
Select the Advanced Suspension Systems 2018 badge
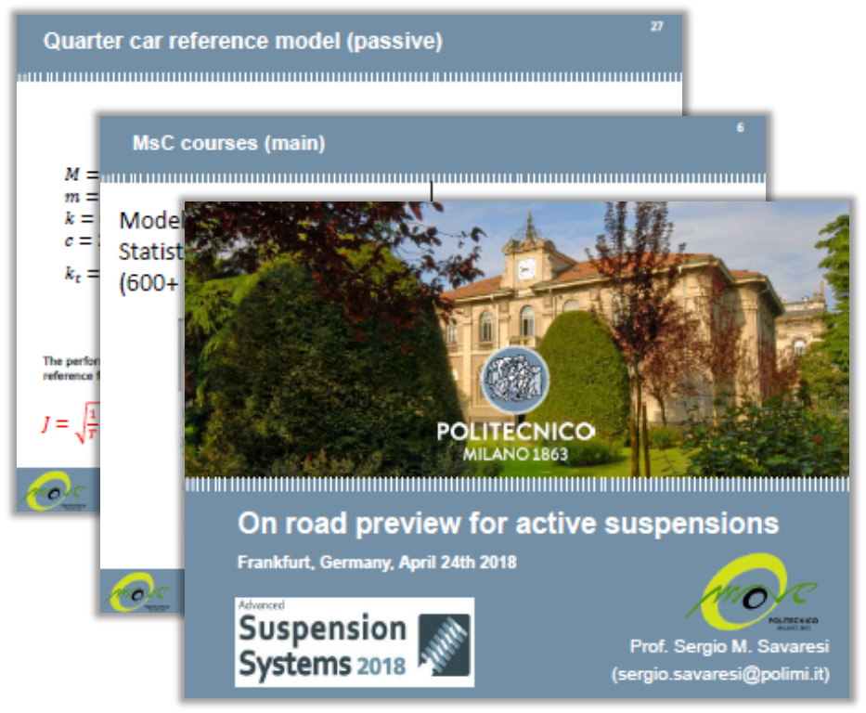[x=355, y=643]
